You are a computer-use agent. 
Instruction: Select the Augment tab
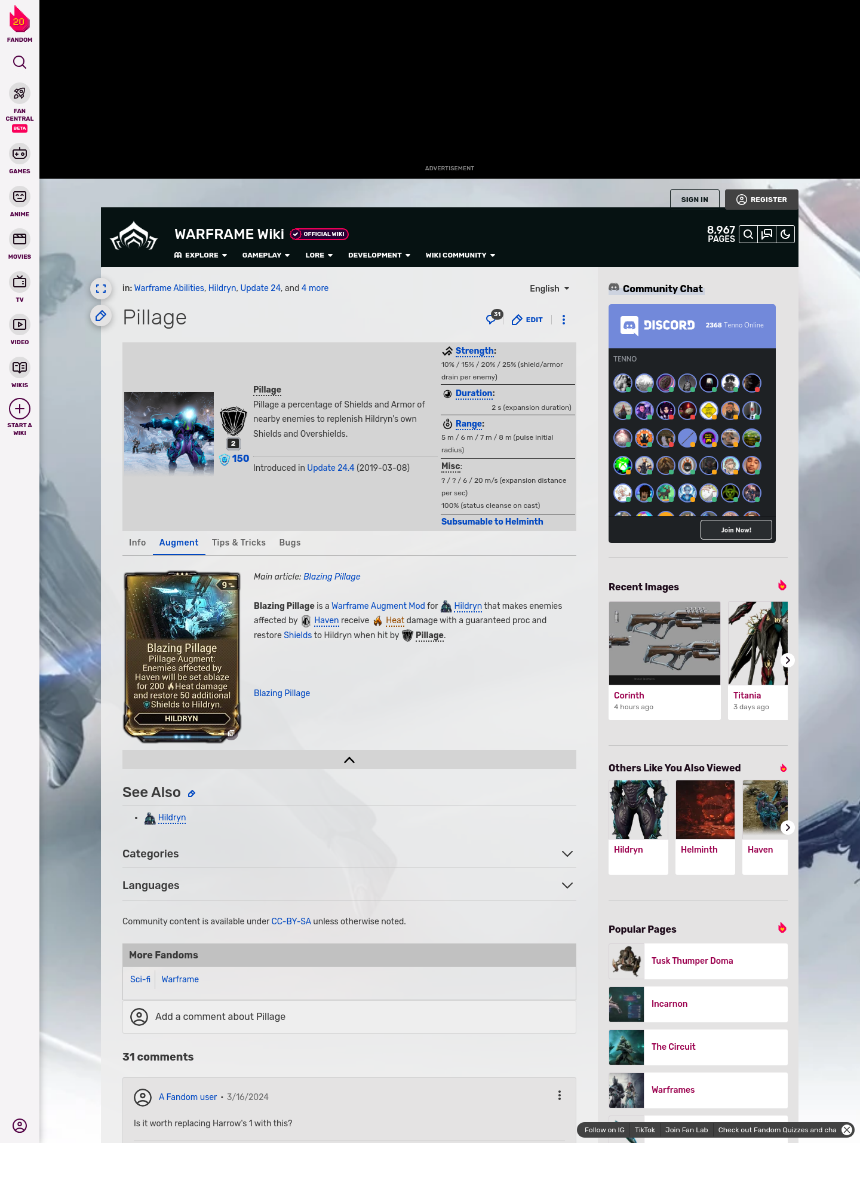[179, 543]
